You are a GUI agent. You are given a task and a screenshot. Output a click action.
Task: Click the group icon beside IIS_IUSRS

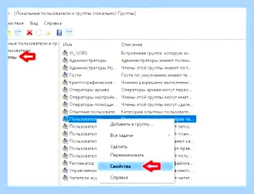[65, 53]
